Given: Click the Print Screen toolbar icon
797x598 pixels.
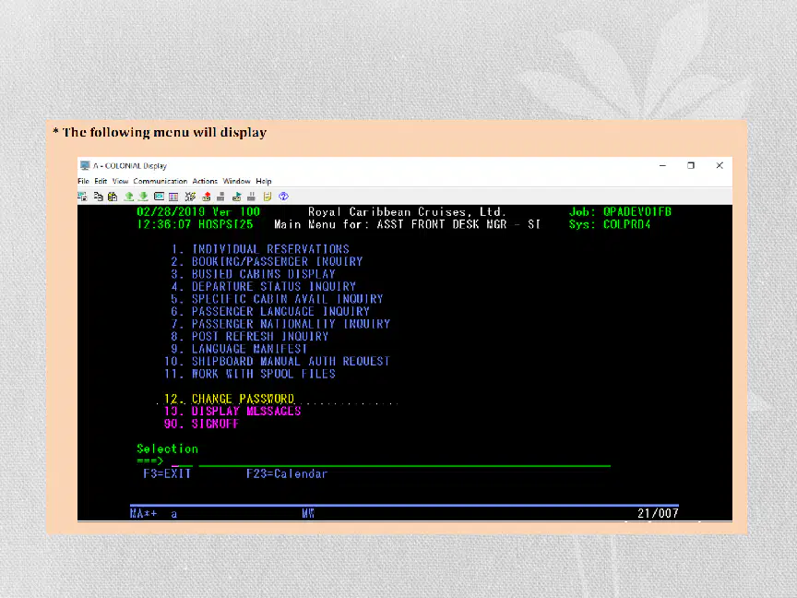Looking at the screenshot, I should pos(82,197).
